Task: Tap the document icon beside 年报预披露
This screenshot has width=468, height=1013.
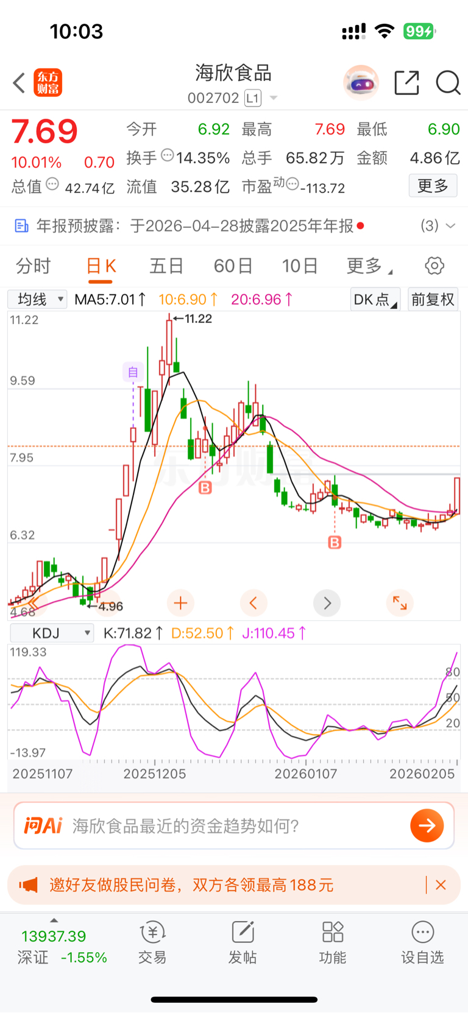Action: point(21,226)
